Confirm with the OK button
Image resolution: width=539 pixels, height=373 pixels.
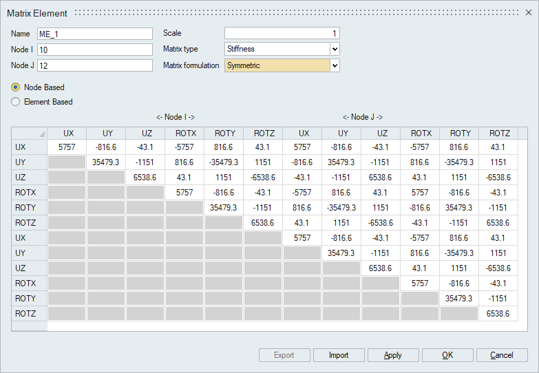[447, 355]
